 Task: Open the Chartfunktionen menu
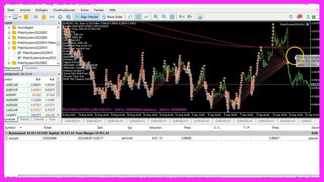[x=64, y=10]
